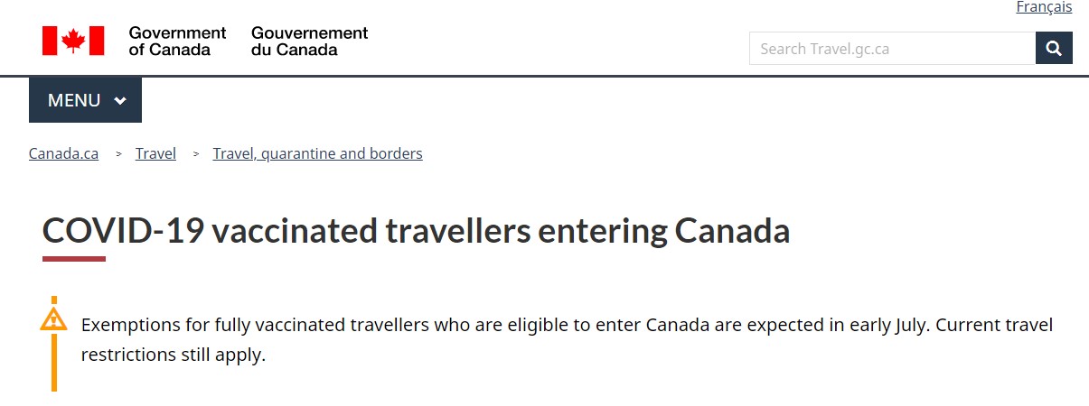Click the red underline beneath the heading
Viewport: 1089px width, 406px height.
coord(74,259)
